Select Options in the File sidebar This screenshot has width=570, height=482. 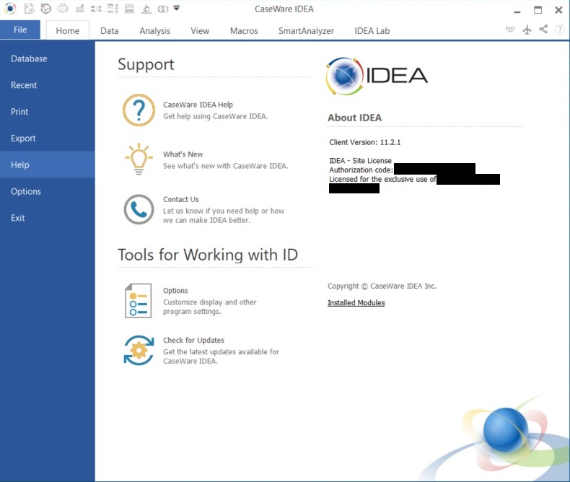click(47, 191)
